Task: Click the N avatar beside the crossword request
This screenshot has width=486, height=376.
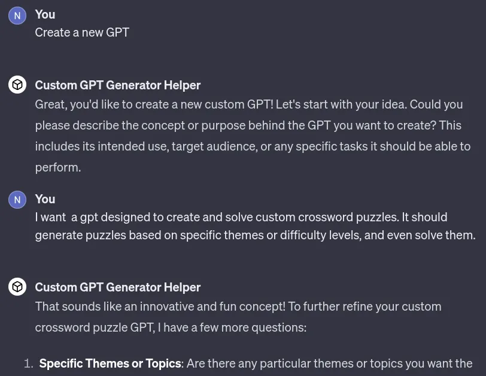Action: (x=17, y=200)
